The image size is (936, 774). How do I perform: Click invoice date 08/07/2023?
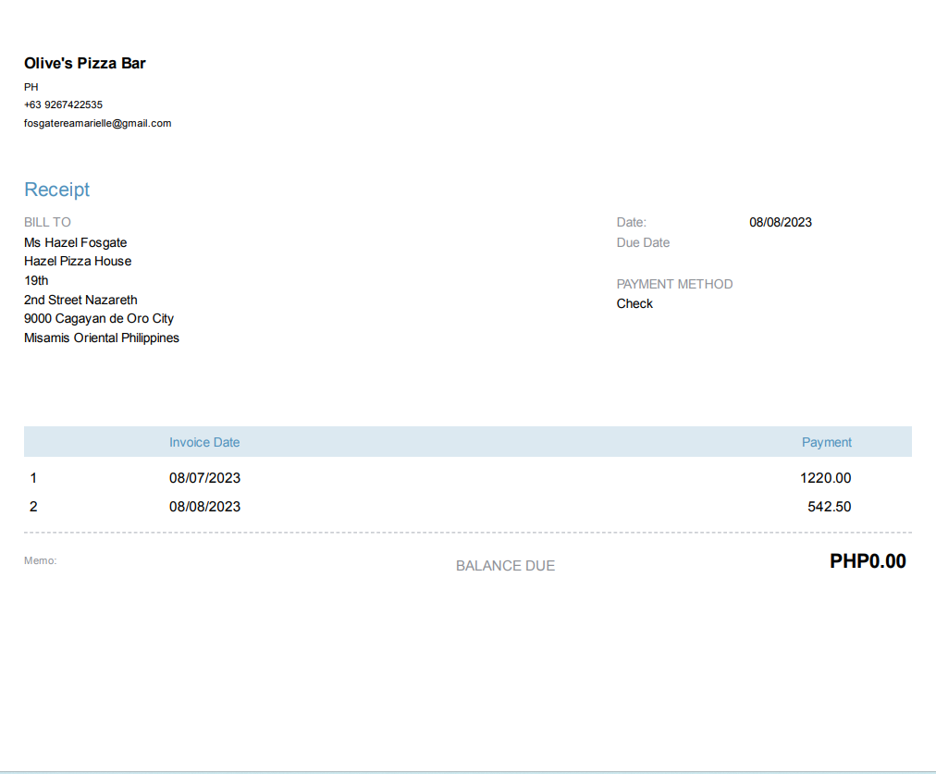(x=204, y=478)
